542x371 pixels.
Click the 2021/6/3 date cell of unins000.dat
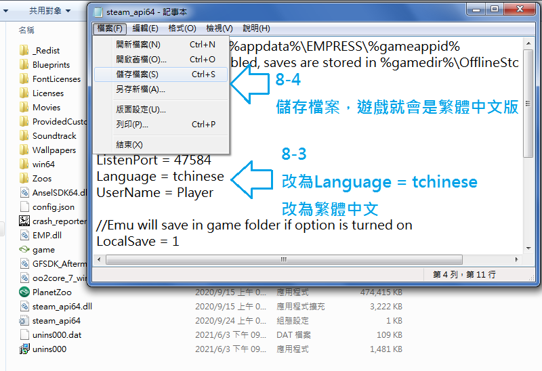click(230, 334)
